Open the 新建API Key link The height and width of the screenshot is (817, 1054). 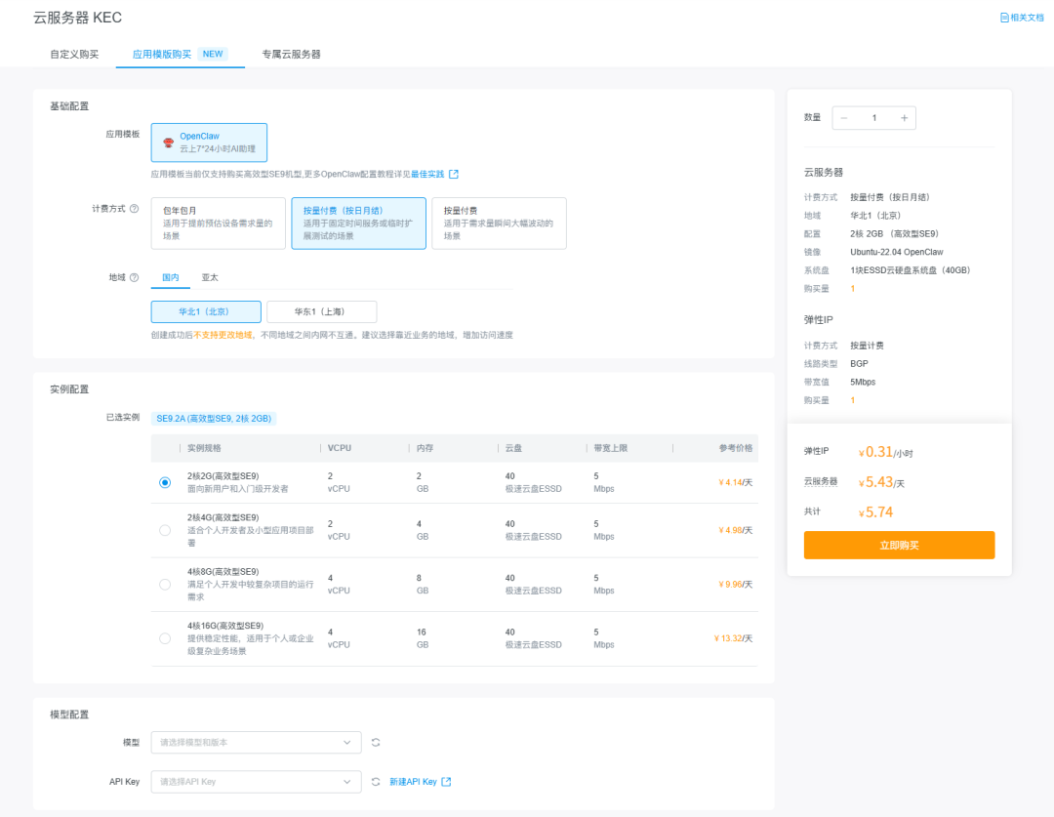coord(413,782)
